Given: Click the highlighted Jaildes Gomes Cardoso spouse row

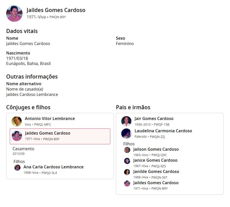Looking at the screenshot, I should [60, 136].
